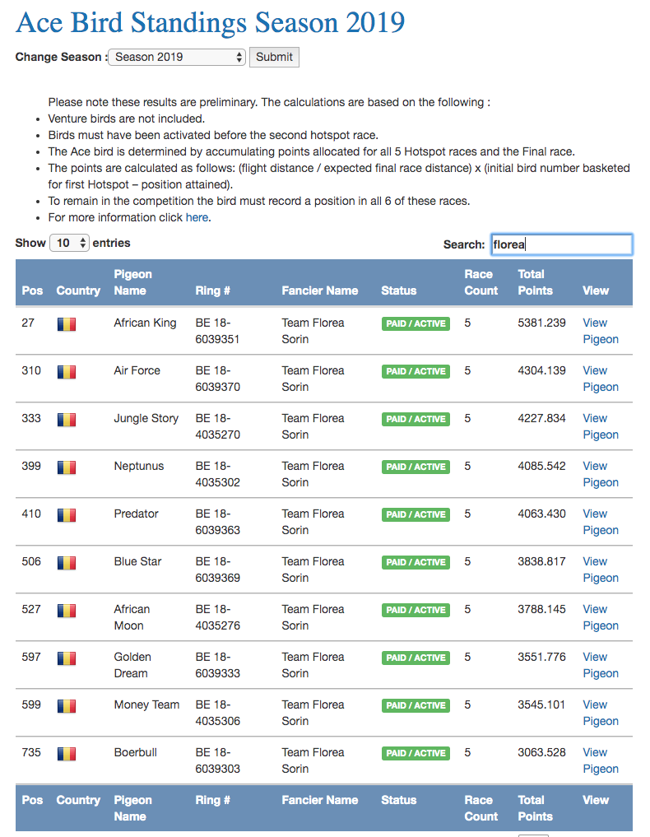Click the flag icon in Predator row
This screenshot has height=837, width=650.
67,515
